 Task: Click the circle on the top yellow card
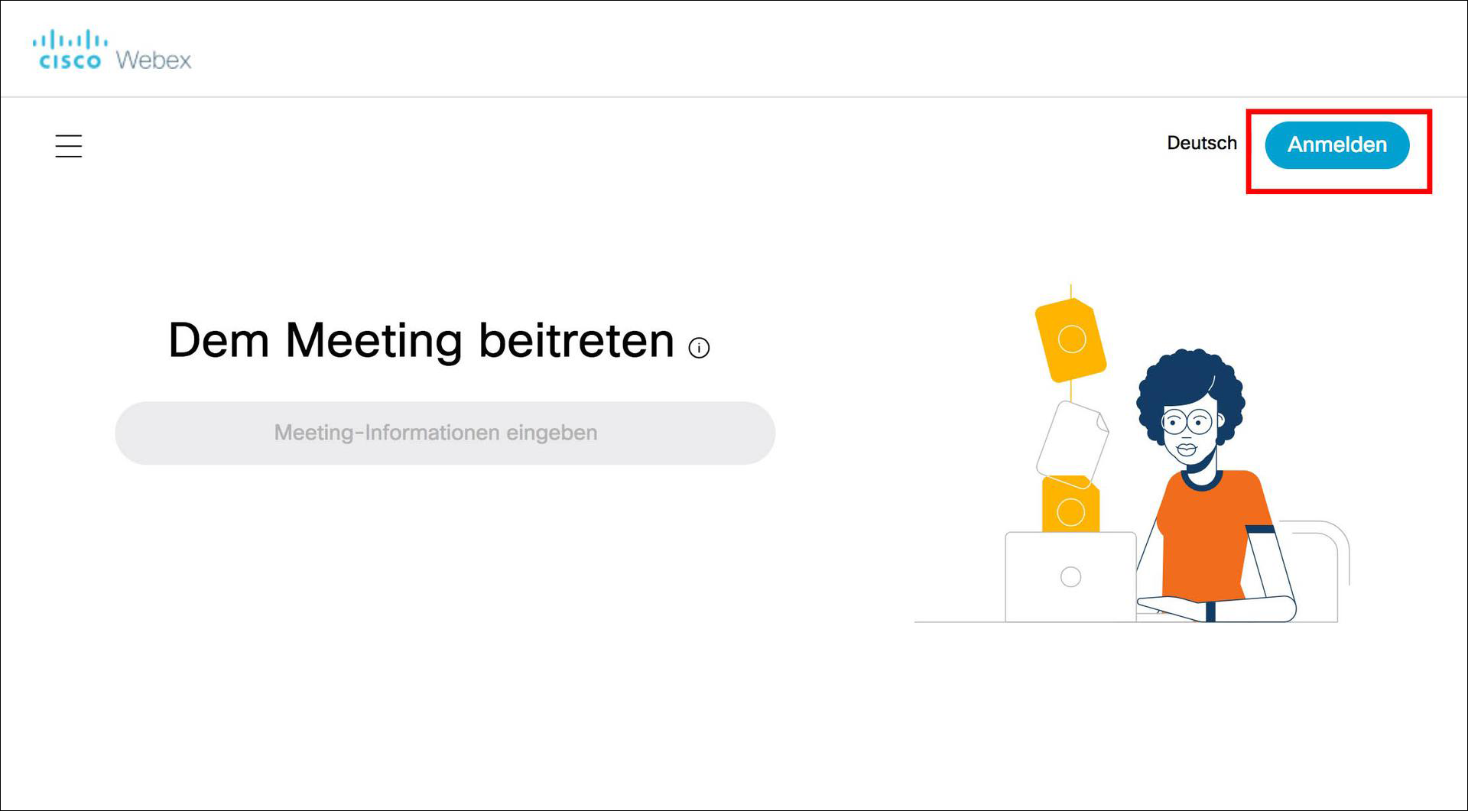tap(1071, 339)
